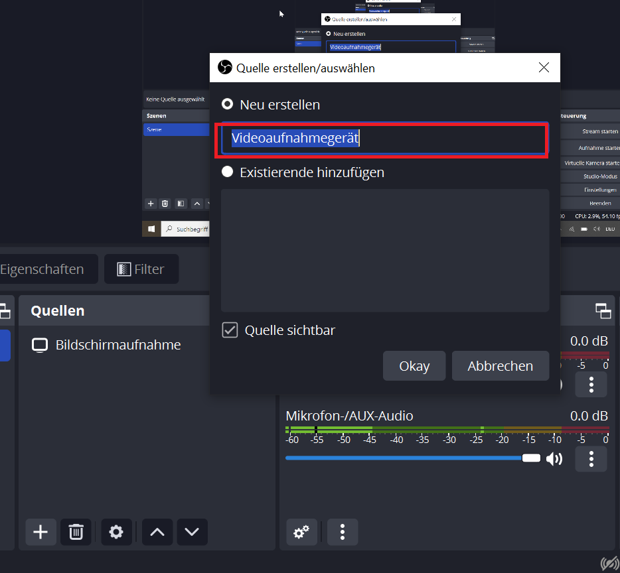Open the Mikrofon-/AUX-Audio three-dot options menu
This screenshot has height=573, width=620.
point(591,458)
